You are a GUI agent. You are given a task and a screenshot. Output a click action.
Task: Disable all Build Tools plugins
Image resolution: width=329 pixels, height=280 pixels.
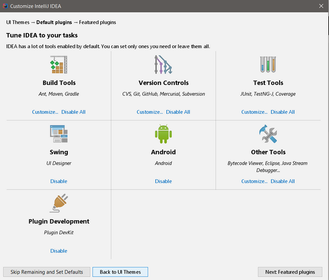tap(73, 112)
